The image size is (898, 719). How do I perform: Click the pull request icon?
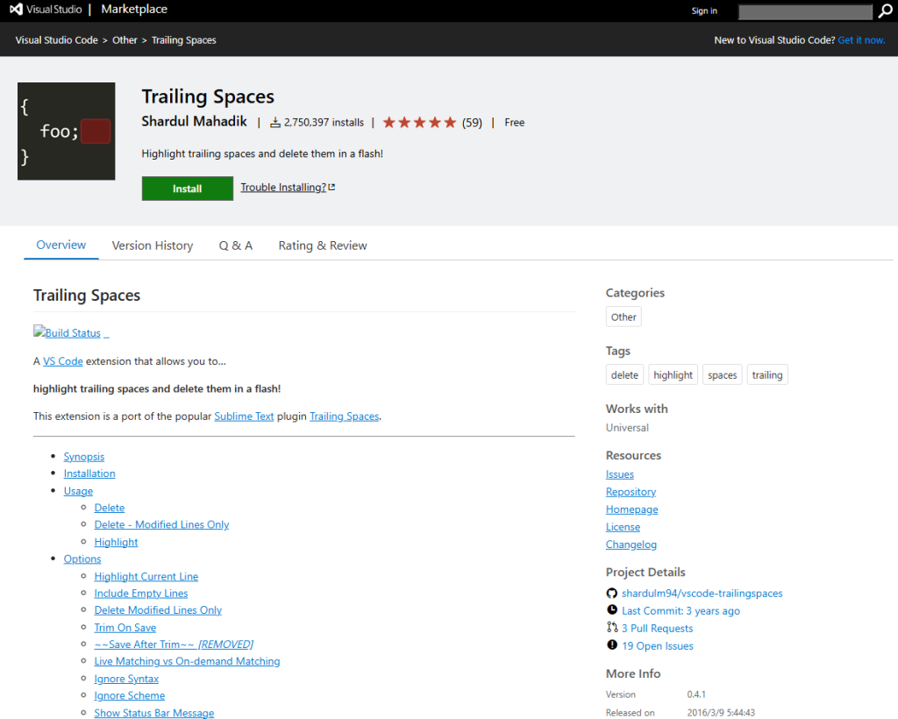tap(611, 628)
